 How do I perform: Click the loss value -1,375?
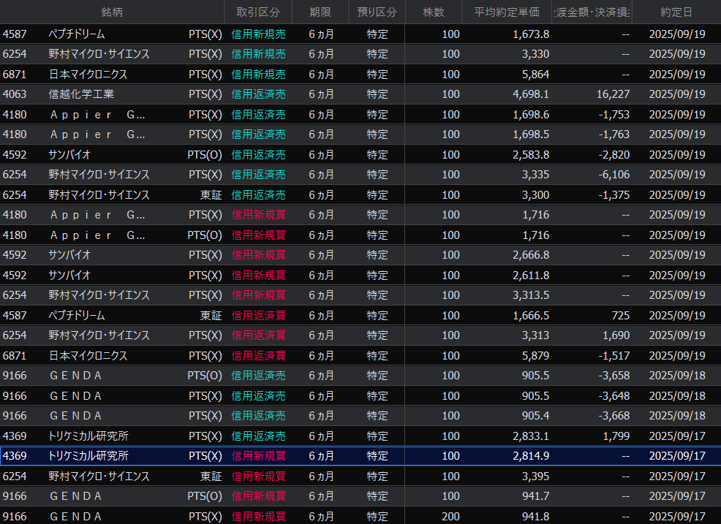pyautogui.click(x=614, y=195)
